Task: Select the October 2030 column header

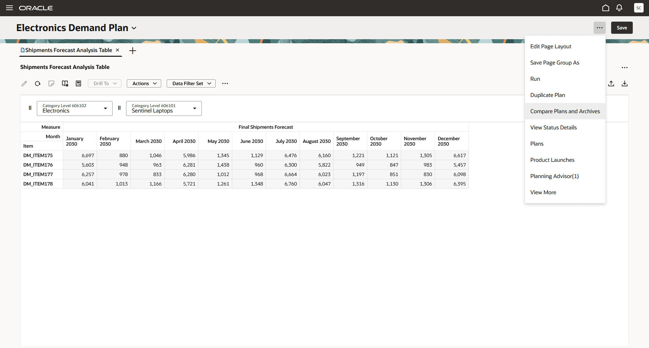Action: pos(384,141)
